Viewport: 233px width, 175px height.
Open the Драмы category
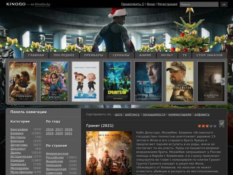16,153
